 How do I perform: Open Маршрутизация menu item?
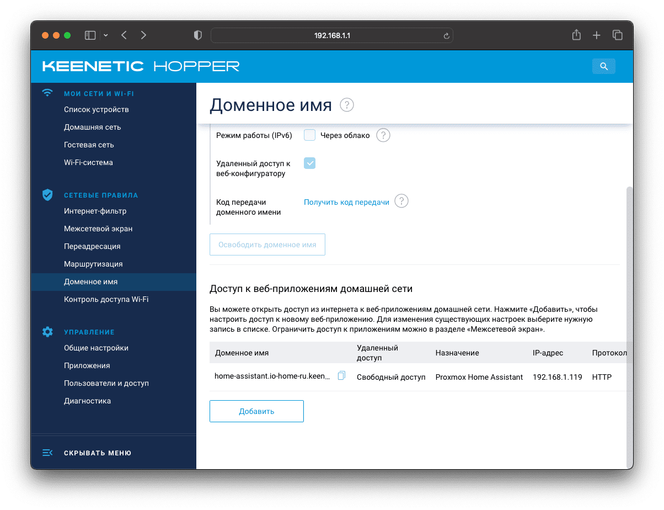[x=93, y=264]
